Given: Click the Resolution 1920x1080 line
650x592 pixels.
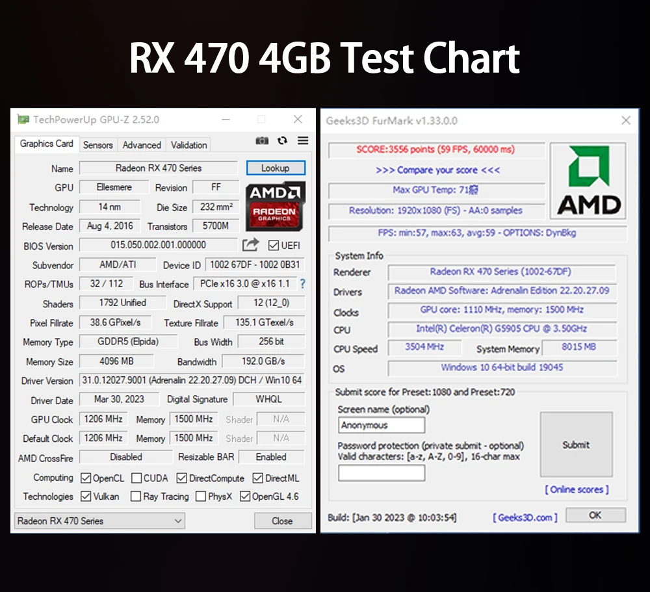Looking at the screenshot, I should [436, 211].
